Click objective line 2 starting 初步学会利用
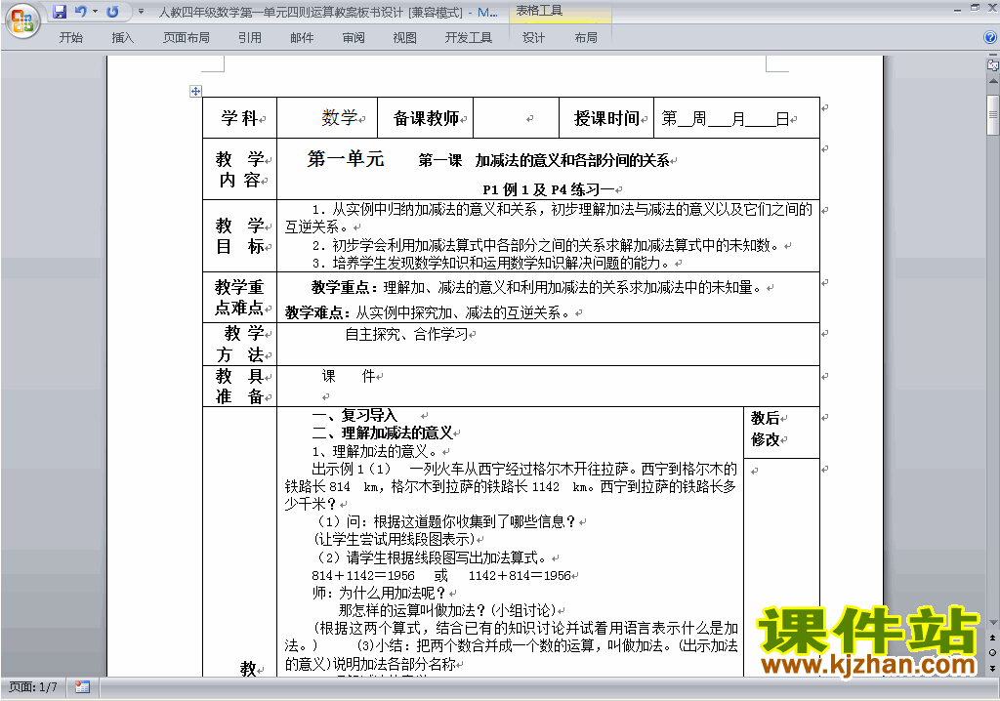This screenshot has width=1000, height=701. click(x=545, y=246)
